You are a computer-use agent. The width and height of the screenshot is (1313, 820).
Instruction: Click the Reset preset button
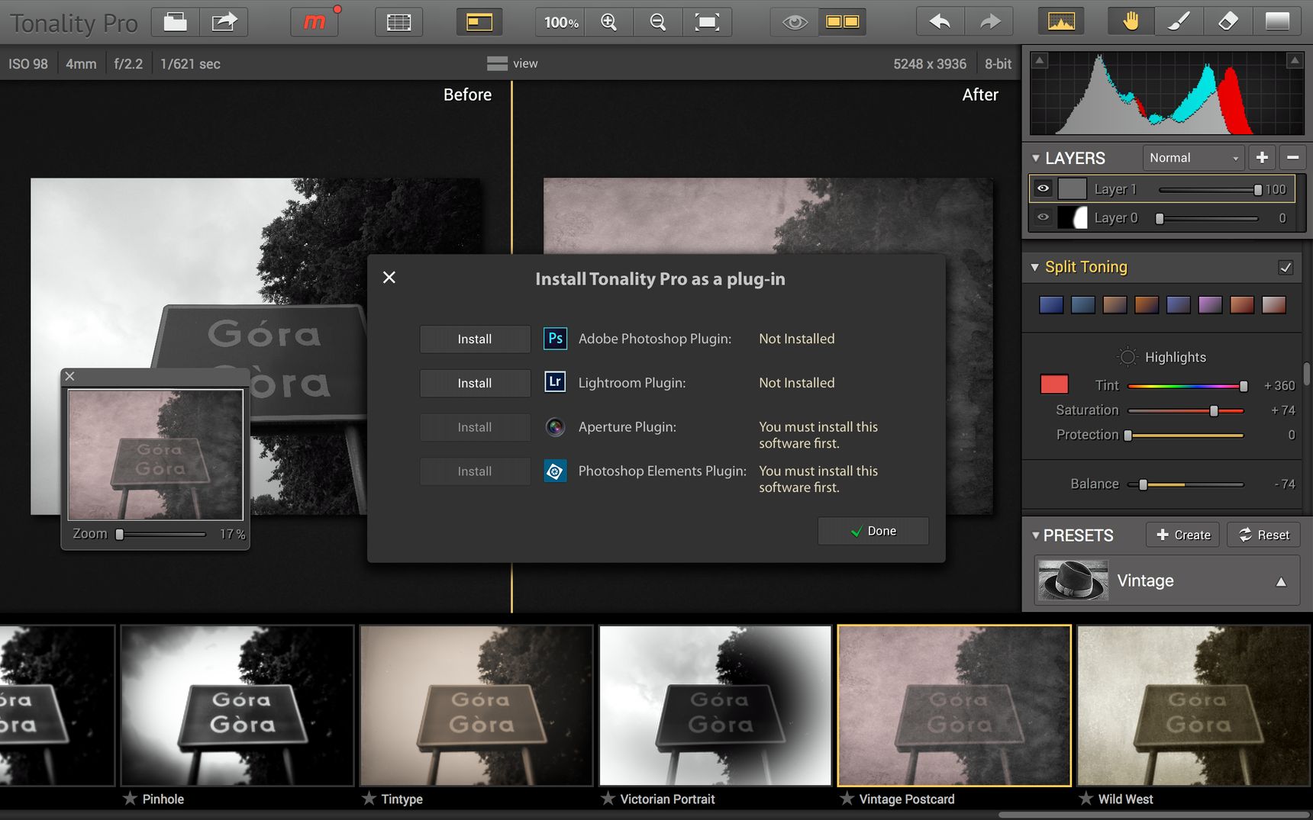pyautogui.click(x=1264, y=535)
